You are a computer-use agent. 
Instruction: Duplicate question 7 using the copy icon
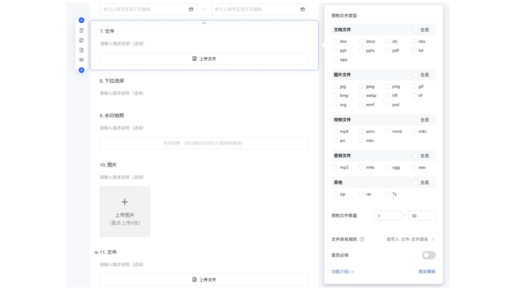pyautogui.click(x=81, y=40)
